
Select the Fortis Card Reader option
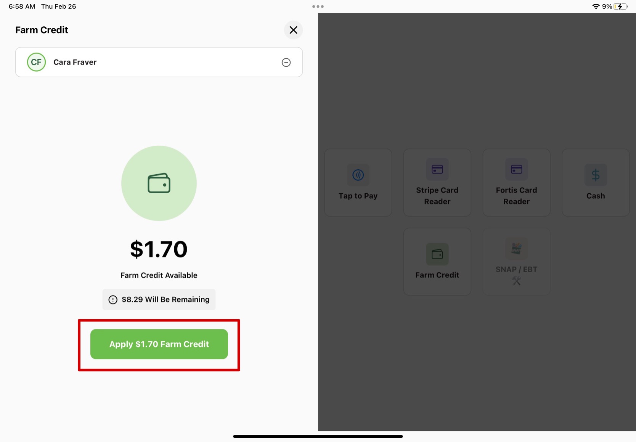516,183
